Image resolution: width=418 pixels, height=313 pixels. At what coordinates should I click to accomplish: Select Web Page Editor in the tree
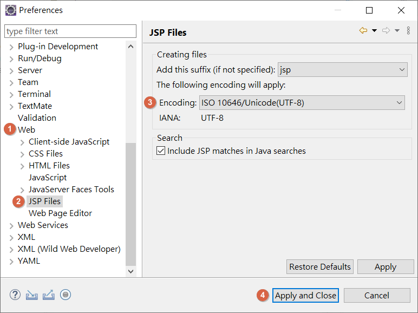pyautogui.click(x=60, y=213)
